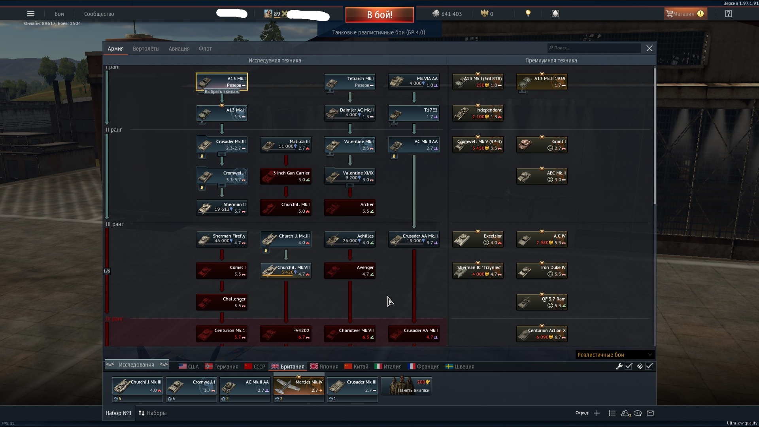759x427 pixels.
Task: Click the crew level star under Martlet Mk.IV slot
Action: point(277,399)
